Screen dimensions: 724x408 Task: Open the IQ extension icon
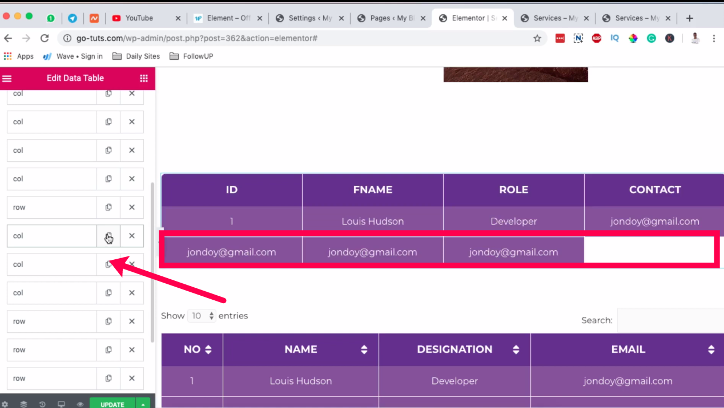615,38
